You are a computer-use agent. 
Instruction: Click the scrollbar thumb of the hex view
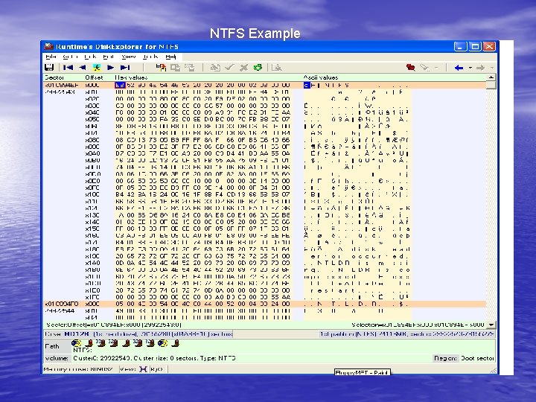tap(491, 85)
